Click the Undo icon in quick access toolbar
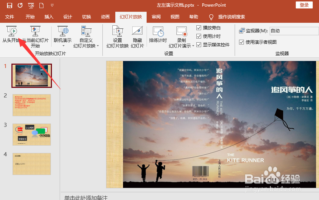Image resolution: width=319 pixels, height=200 pixels. pos(20,6)
